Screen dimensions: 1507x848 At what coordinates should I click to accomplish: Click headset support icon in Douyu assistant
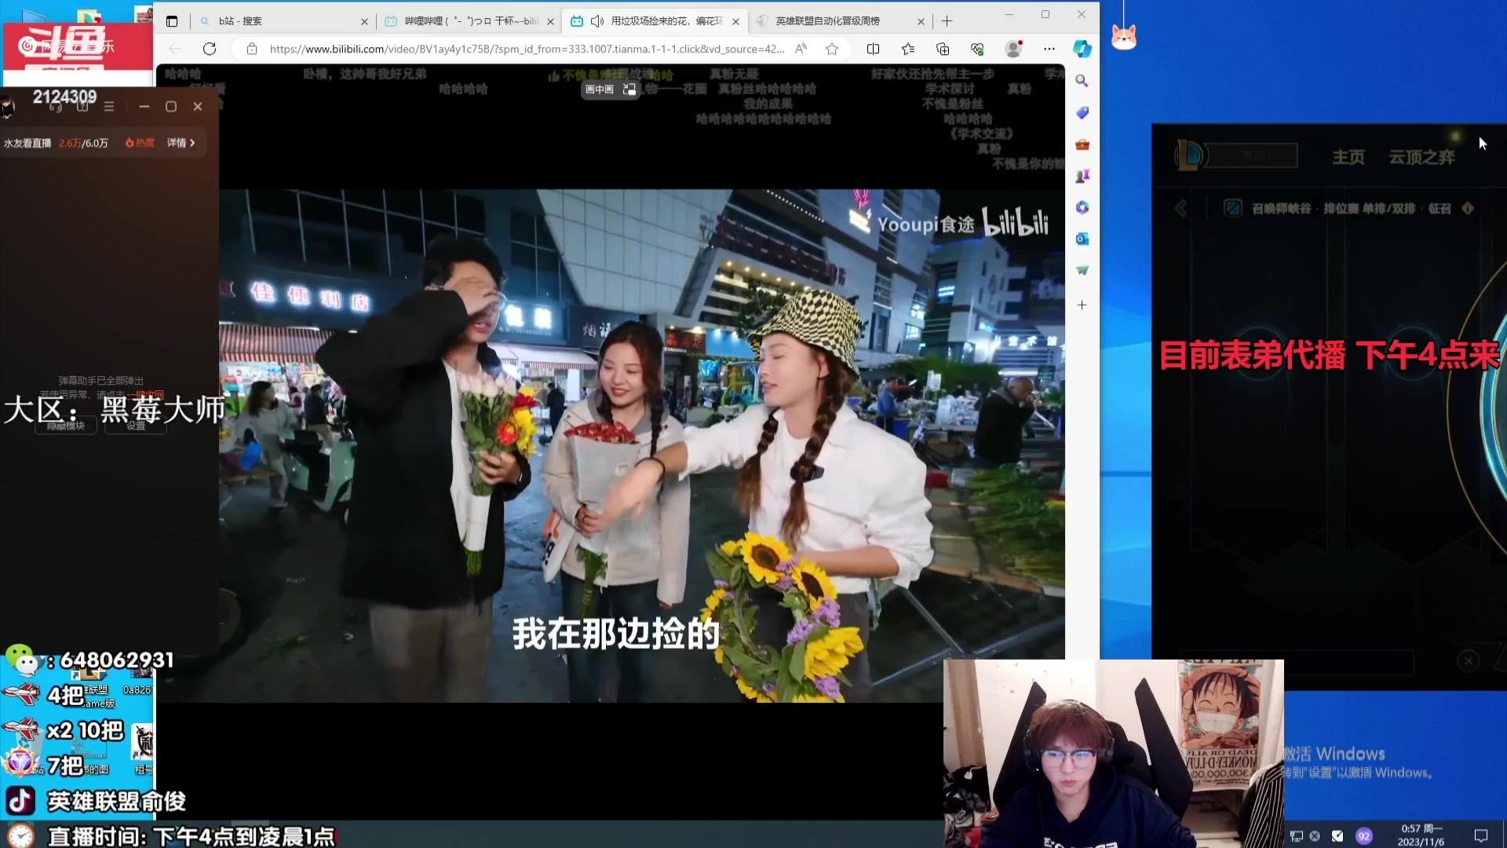(x=56, y=107)
